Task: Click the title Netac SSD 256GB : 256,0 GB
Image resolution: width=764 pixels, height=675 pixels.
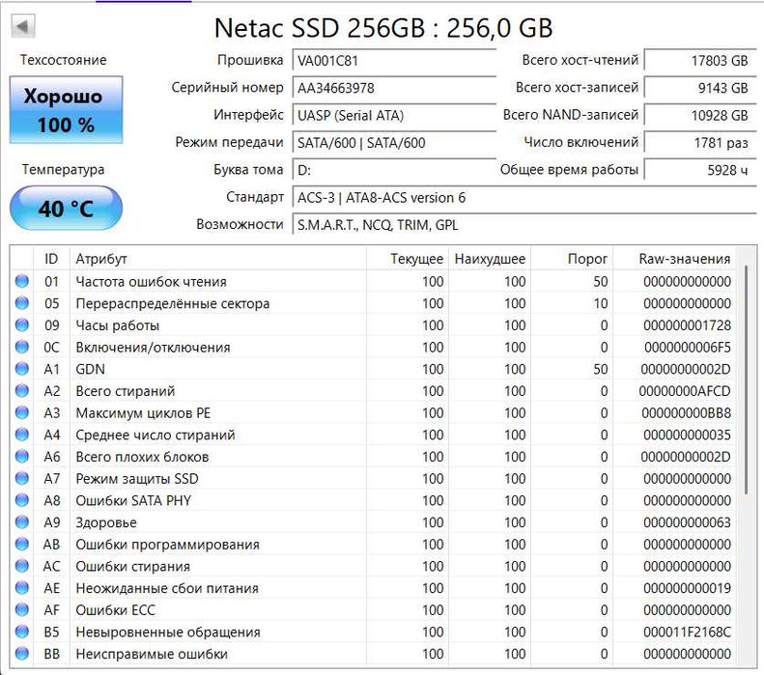Action: pyautogui.click(x=383, y=28)
